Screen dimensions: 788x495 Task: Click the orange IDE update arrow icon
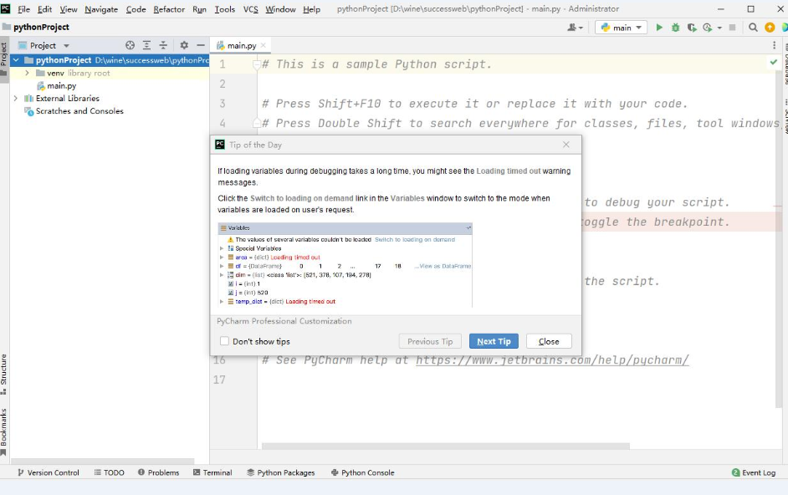point(770,28)
